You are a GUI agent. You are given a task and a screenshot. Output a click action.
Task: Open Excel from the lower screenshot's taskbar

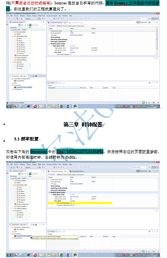[x=62, y=255]
